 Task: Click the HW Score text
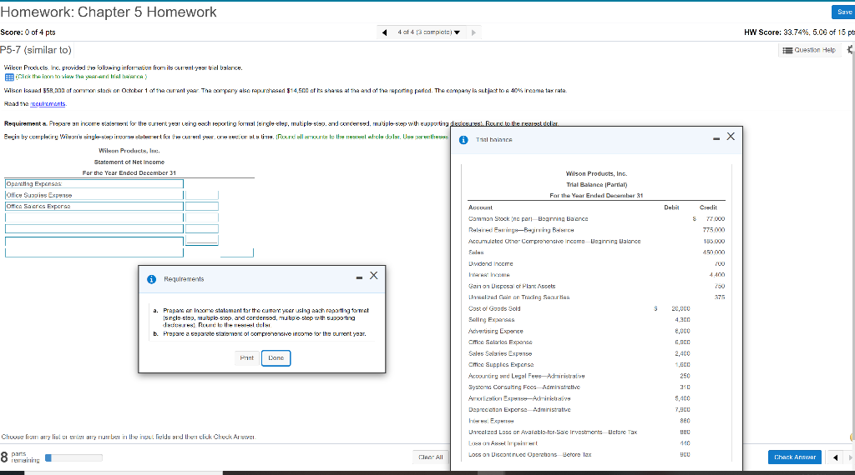coord(799,32)
